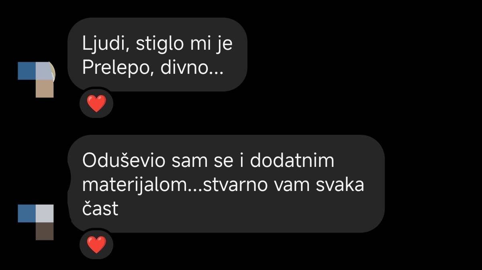Click the word 'čast' in second message
The image size is (482, 270).
[x=100, y=209]
